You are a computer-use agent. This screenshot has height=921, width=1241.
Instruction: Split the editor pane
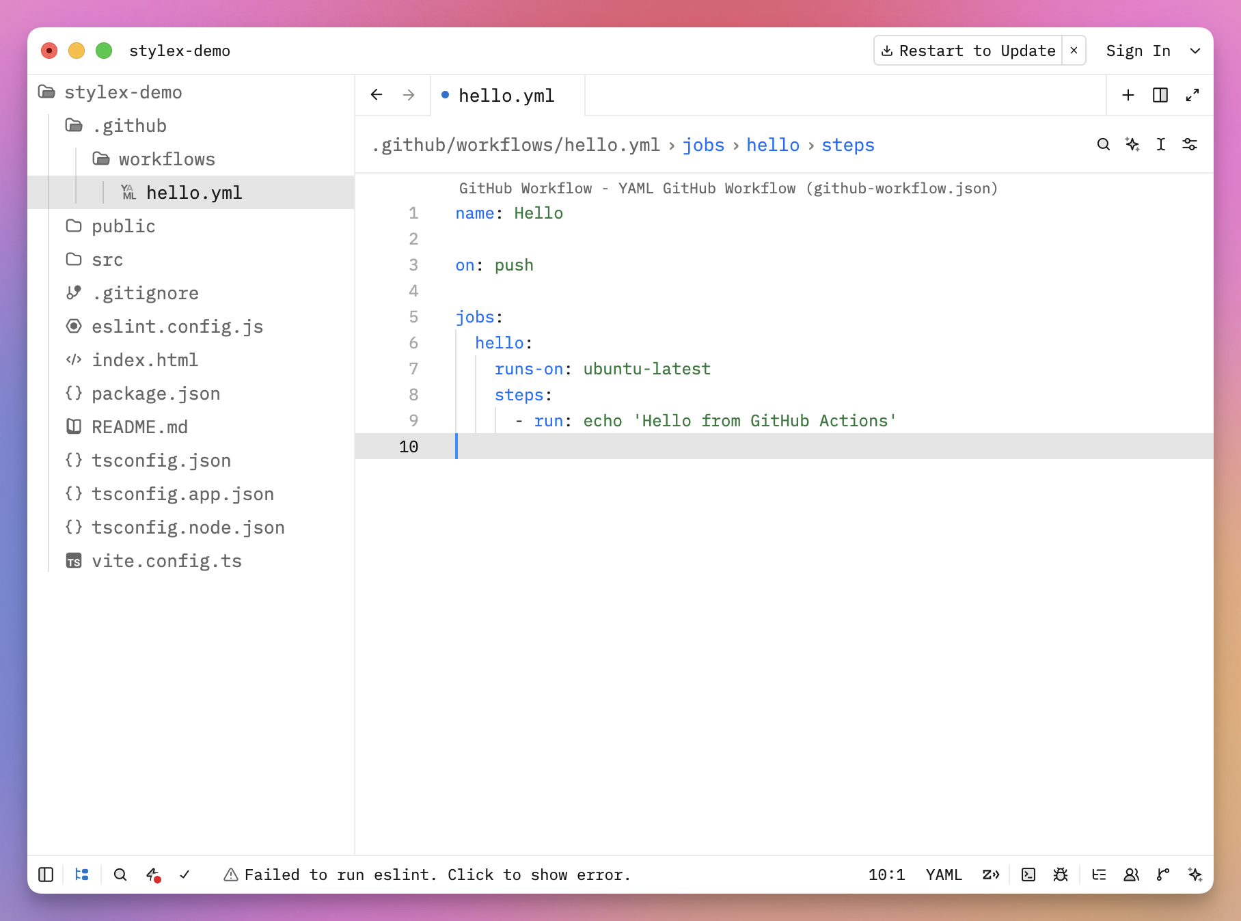(1160, 95)
